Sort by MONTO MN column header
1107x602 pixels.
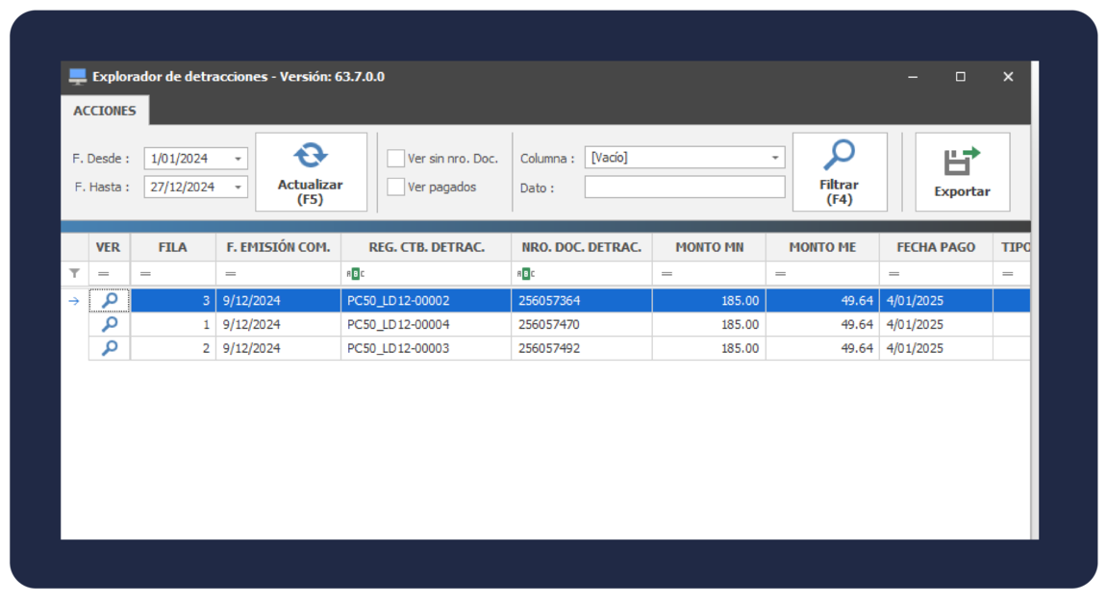709,247
